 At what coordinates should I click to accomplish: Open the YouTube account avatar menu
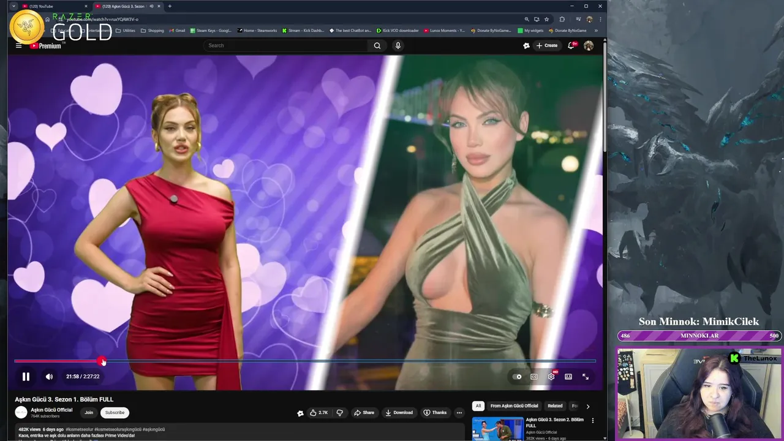[589, 45]
